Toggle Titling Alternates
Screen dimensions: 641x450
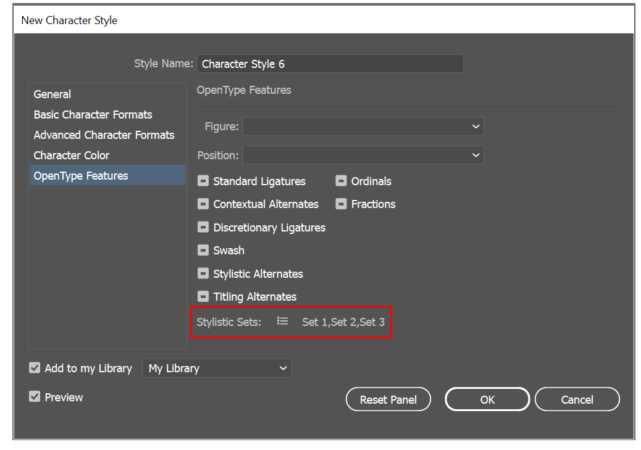203,296
